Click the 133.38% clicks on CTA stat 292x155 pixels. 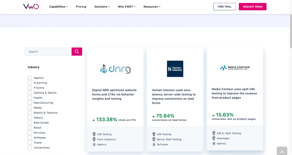[114, 120]
